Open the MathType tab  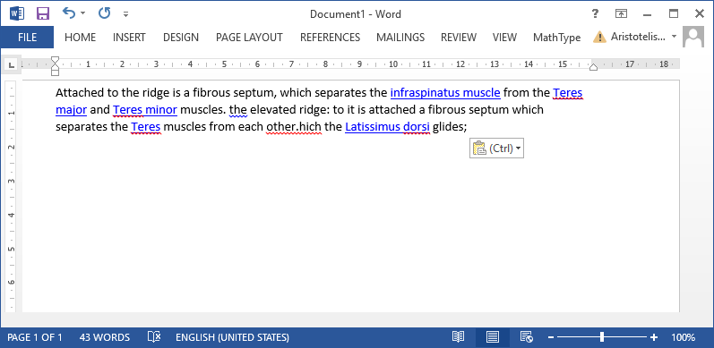(x=556, y=38)
